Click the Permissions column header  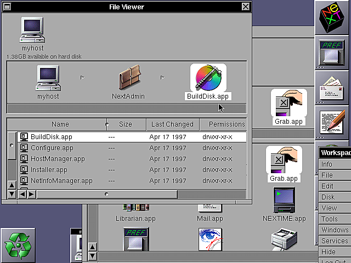tap(223, 124)
